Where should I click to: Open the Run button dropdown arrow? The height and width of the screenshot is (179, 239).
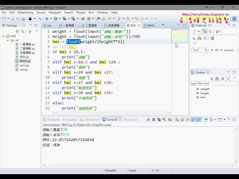[x=60, y=19]
